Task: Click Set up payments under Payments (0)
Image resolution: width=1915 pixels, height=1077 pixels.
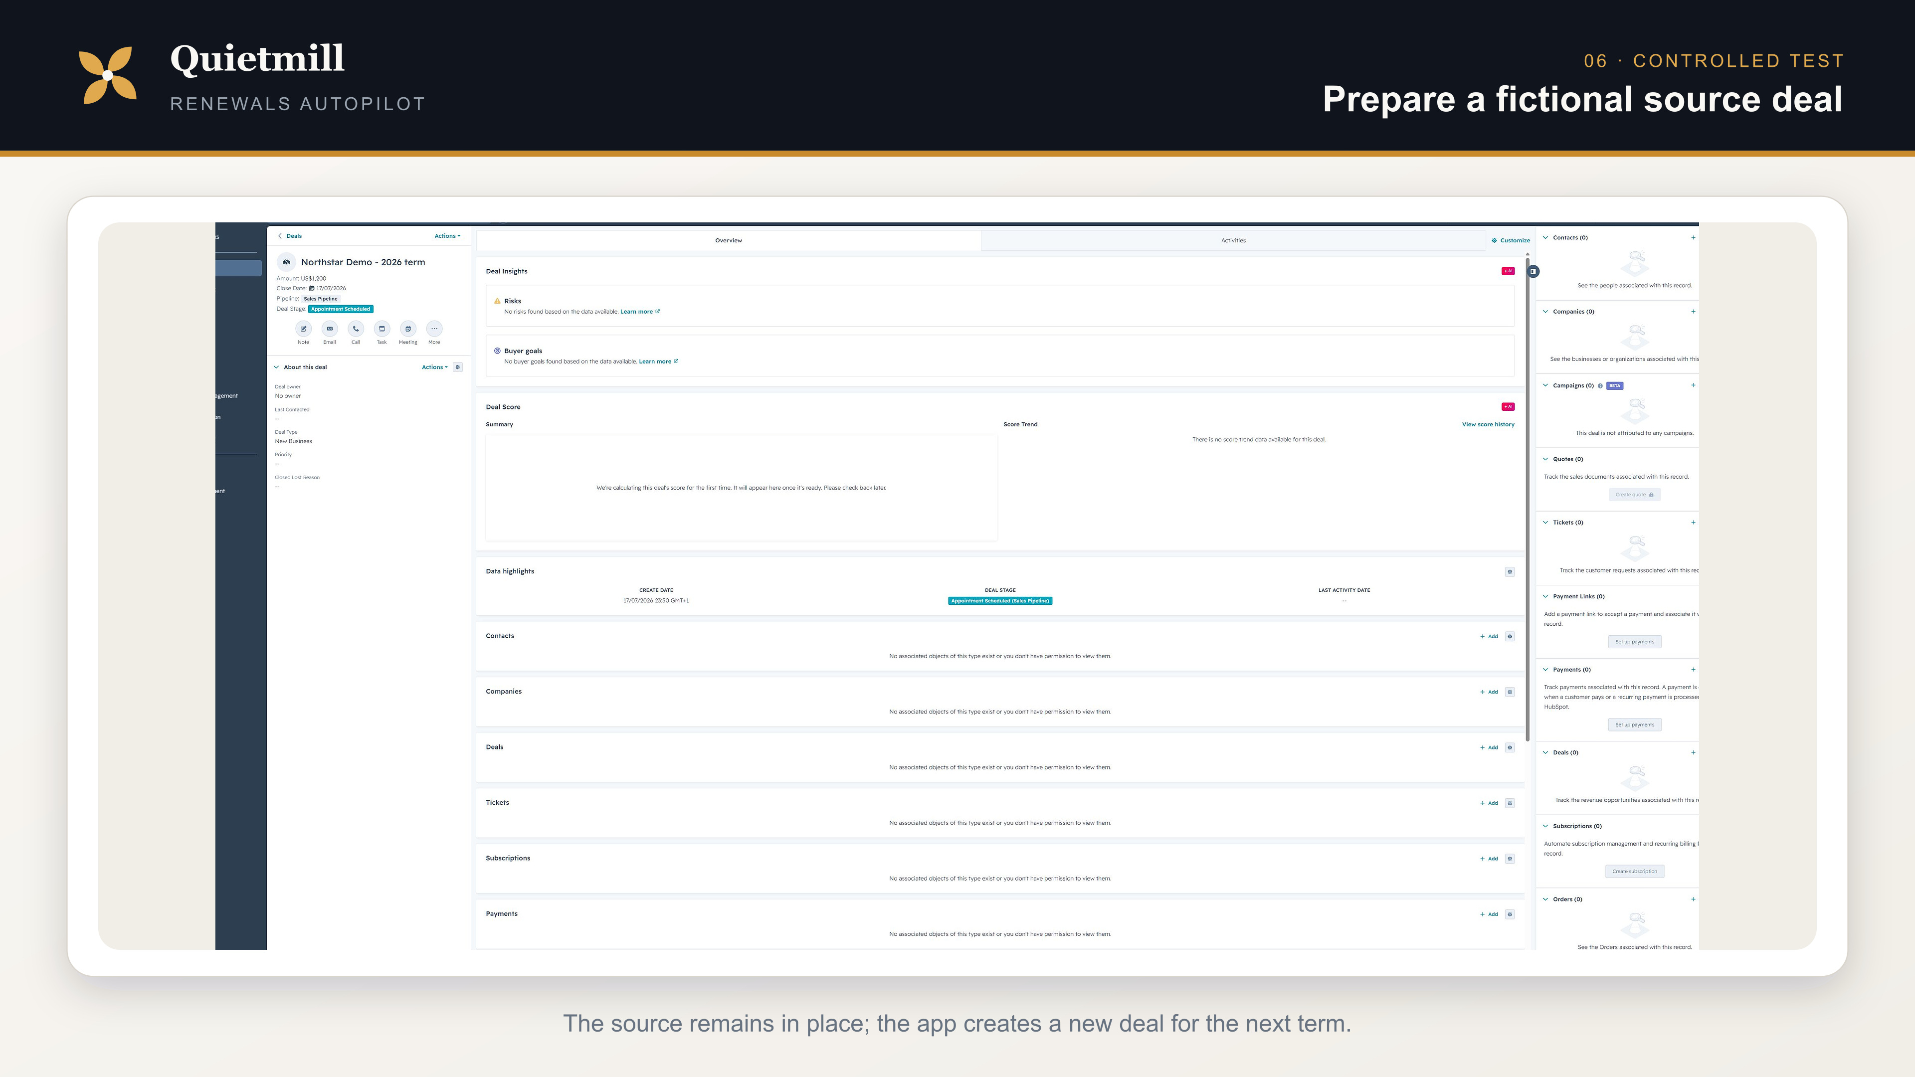Action: [x=1634, y=724]
